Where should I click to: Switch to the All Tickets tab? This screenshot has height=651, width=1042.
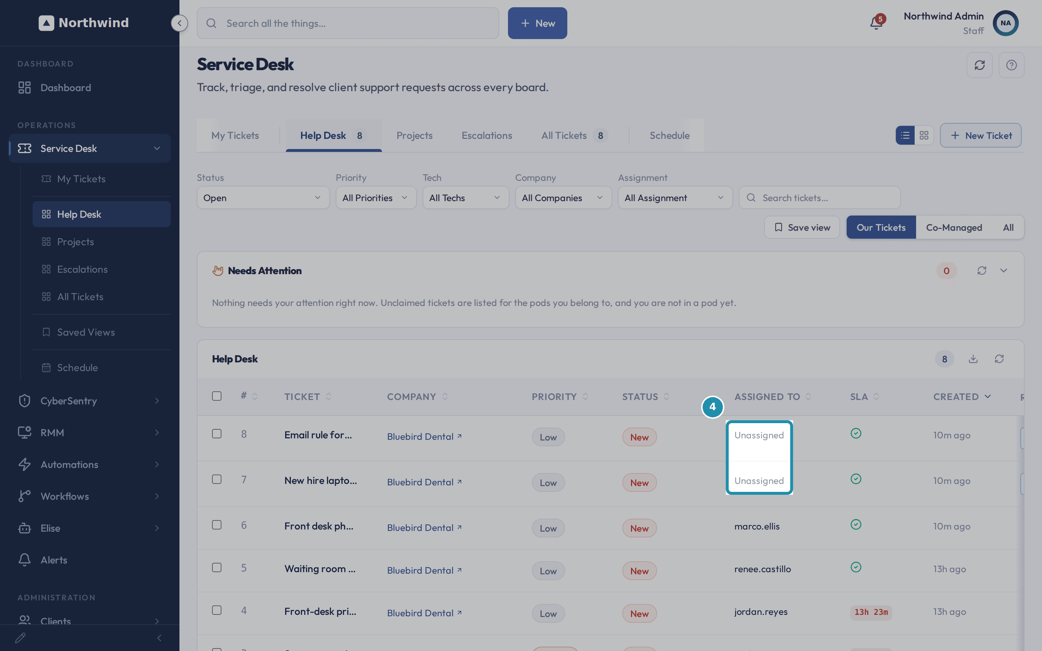575,135
